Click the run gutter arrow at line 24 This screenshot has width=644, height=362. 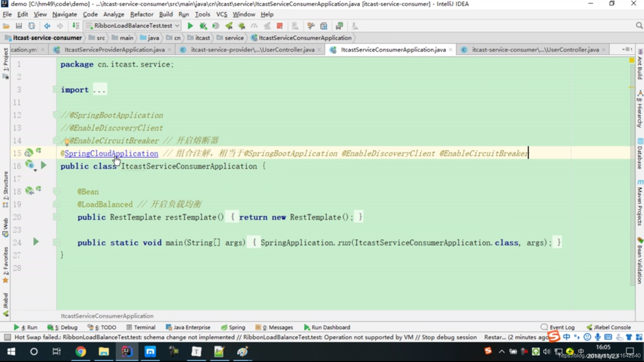tap(36, 242)
